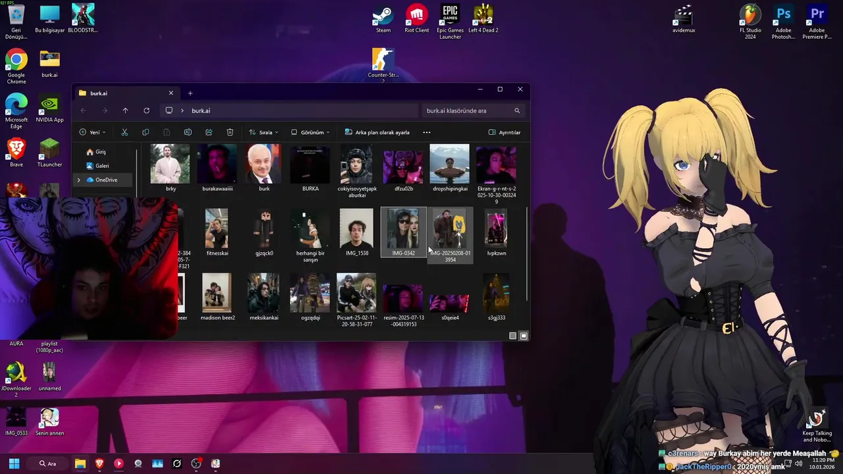Open TLauncher desktop shortcut

pos(49,153)
